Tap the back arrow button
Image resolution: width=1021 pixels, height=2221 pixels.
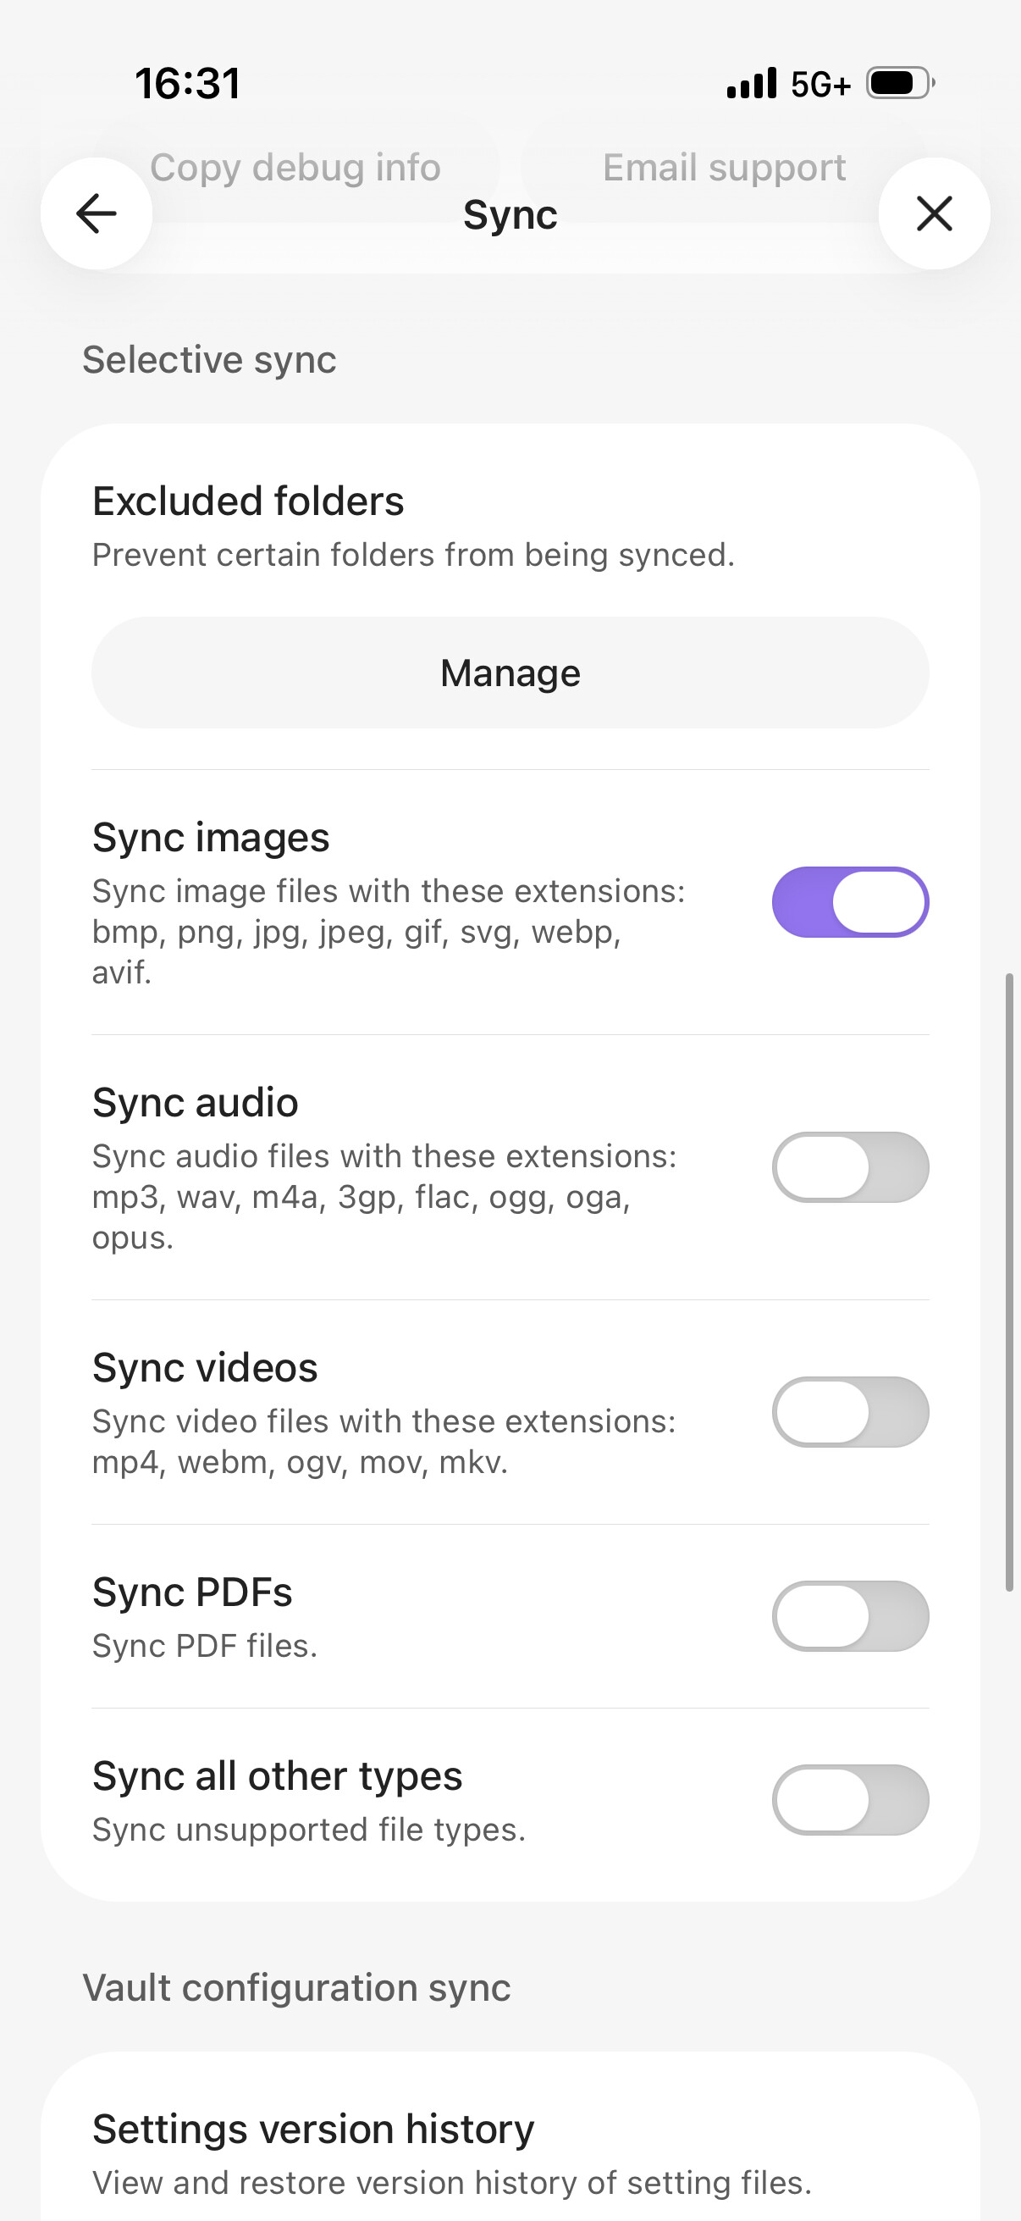pyautogui.click(x=97, y=213)
